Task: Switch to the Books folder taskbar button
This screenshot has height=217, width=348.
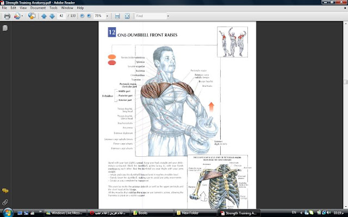Action: [x=152, y=213]
